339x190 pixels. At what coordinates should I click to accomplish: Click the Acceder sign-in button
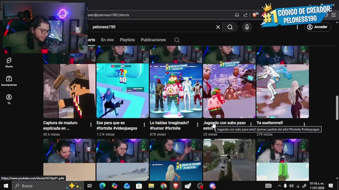318,27
